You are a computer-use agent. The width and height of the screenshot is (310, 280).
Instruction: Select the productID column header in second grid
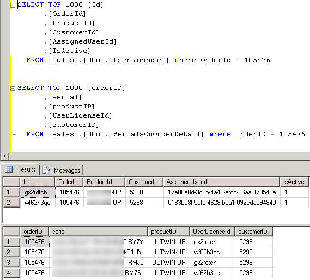[169, 232]
